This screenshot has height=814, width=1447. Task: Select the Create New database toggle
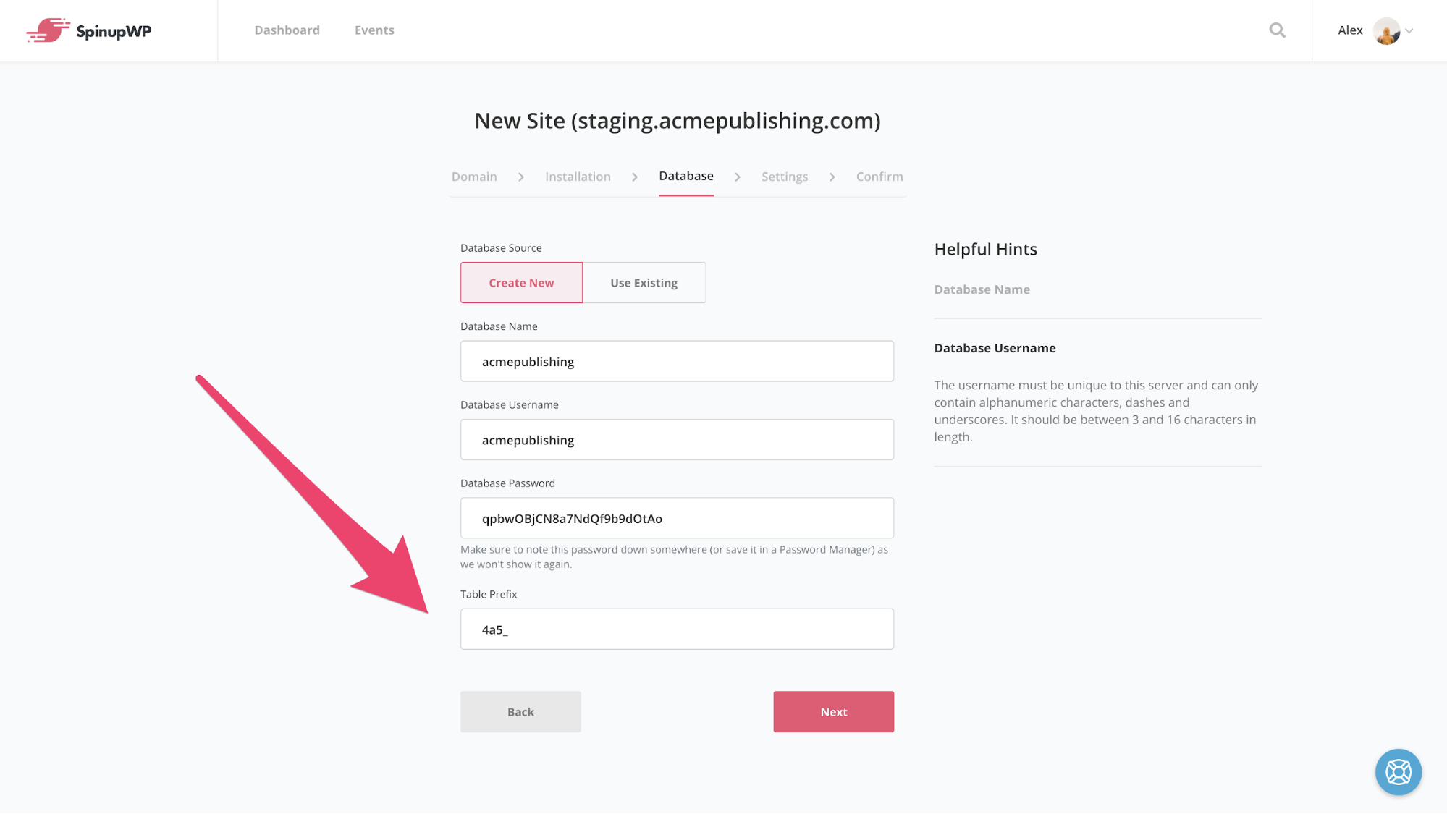click(522, 282)
